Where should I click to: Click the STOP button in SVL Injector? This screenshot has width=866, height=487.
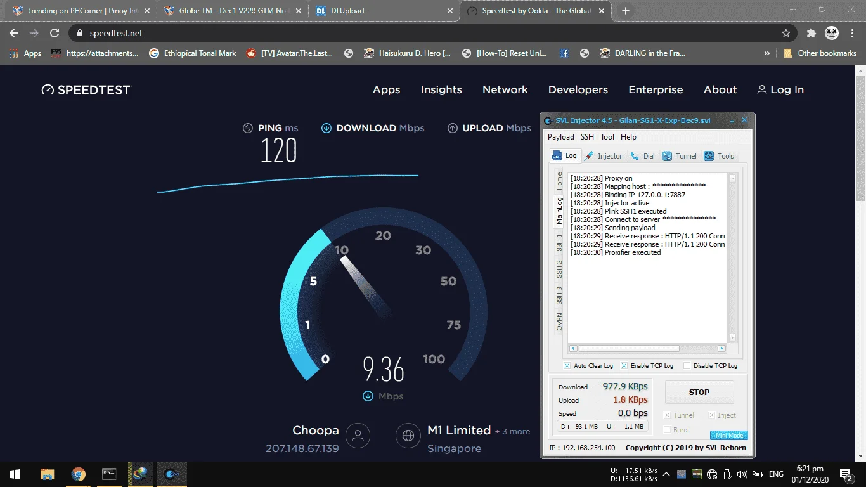pyautogui.click(x=699, y=393)
